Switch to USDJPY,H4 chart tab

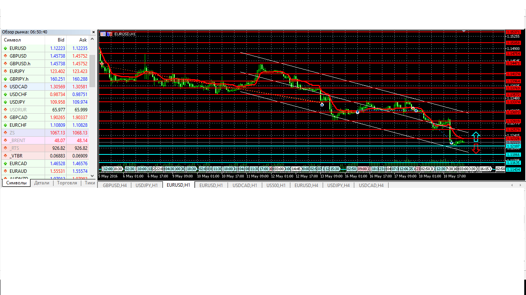338,185
